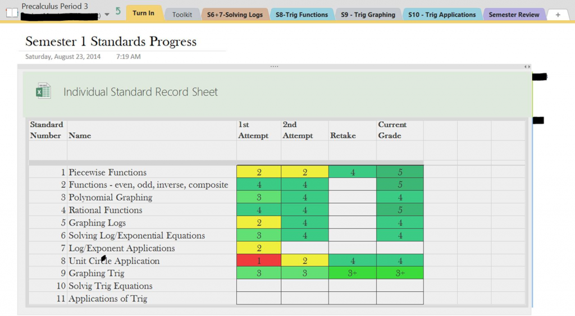Click the Semester 1 Standards Progress page title
The width and height of the screenshot is (575, 316).
111,42
